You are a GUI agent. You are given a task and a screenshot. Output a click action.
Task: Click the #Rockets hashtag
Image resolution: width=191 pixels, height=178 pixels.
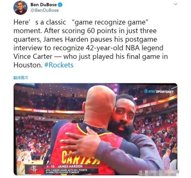[x=59, y=65]
